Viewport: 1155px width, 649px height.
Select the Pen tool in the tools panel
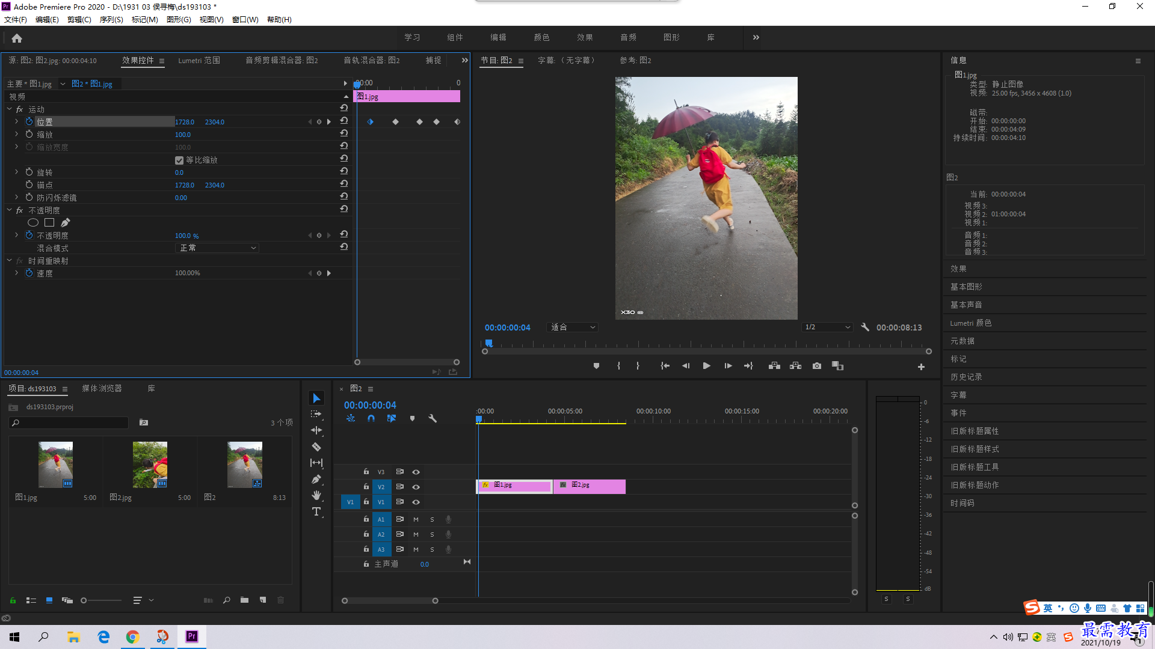pos(316,479)
